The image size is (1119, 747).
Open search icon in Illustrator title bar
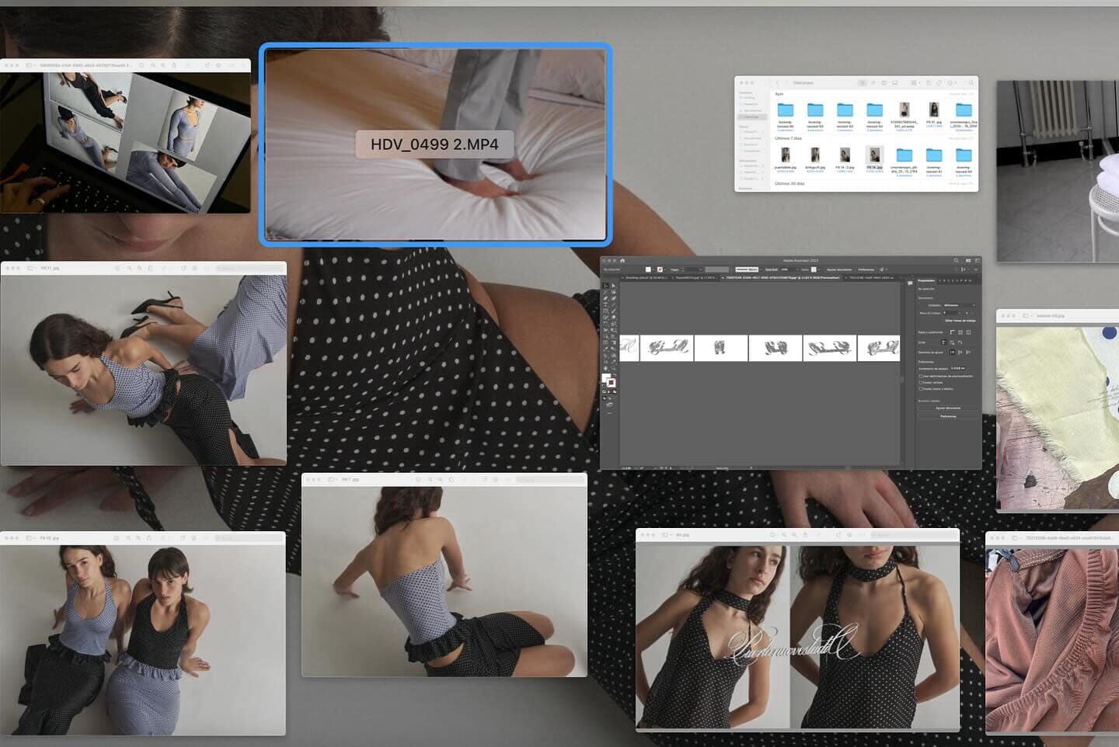(x=956, y=260)
